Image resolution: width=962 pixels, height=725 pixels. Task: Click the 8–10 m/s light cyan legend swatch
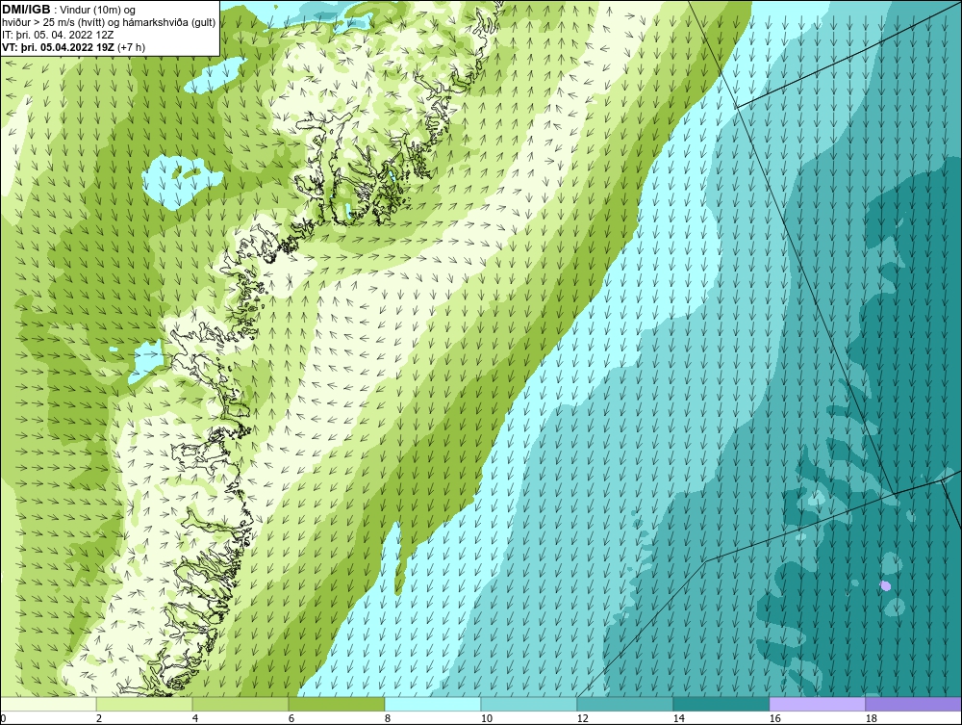point(433,704)
